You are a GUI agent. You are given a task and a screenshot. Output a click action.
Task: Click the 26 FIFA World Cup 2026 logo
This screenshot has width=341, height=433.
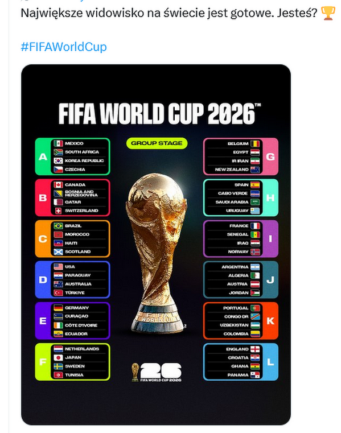pyautogui.click(x=157, y=372)
